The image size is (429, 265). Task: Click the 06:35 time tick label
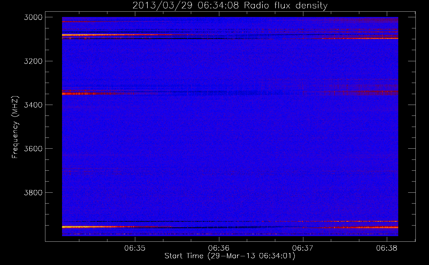click(135, 248)
